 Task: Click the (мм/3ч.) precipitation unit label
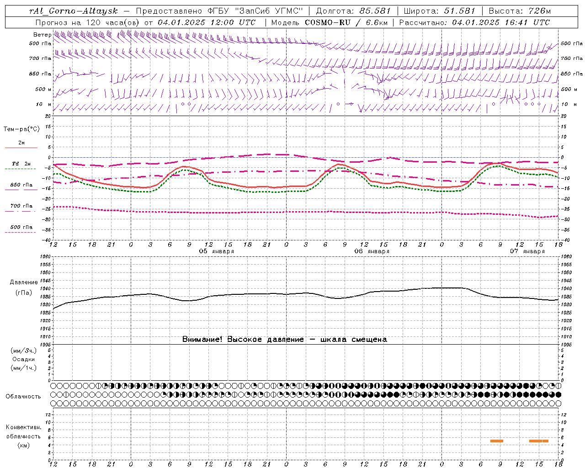coord(24,351)
